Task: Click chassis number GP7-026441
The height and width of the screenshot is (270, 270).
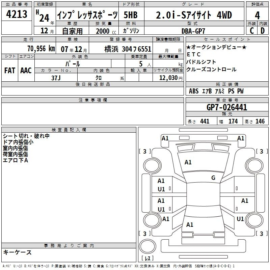Action: (227, 107)
